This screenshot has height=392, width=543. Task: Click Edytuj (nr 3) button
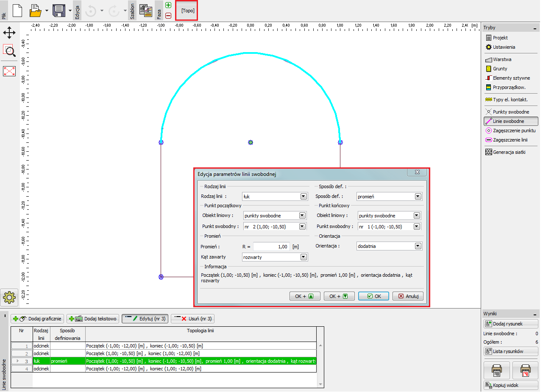pyautogui.click(x=145, y=319)
